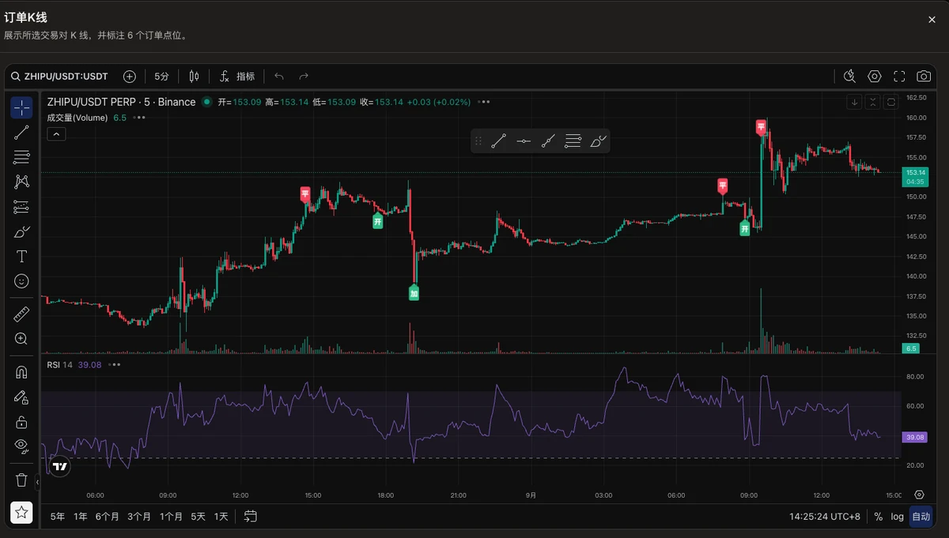Open the 5分 interval dropdown
Viewport: 949px width, 538px height.
click(161, 77)
